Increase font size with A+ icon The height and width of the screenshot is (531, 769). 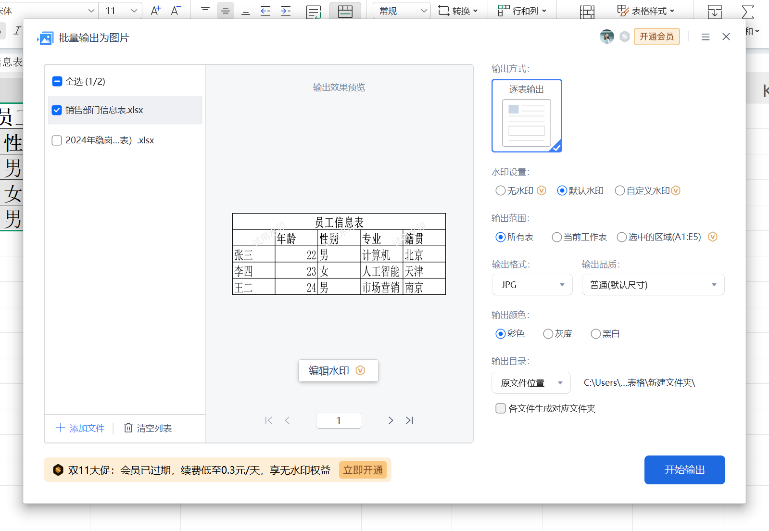pyautogui.click(x=156, y=11)
